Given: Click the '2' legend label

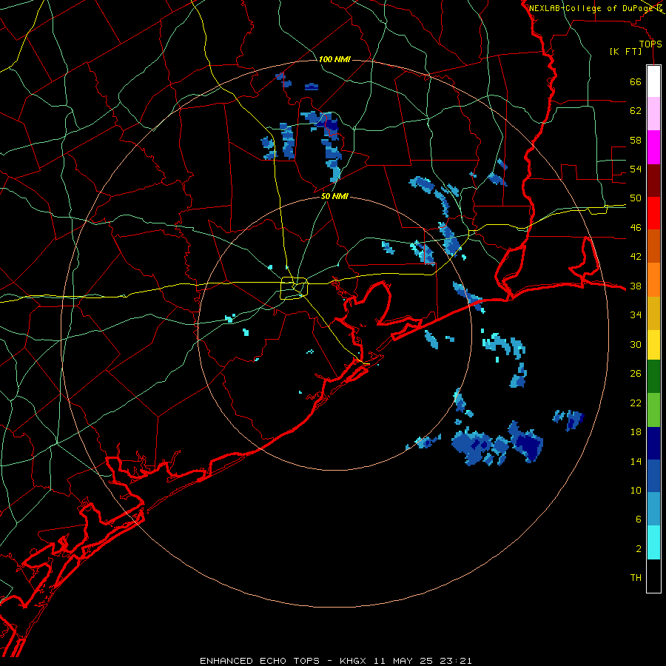Looking at the screenshot, I should click(x=639, y=549).
